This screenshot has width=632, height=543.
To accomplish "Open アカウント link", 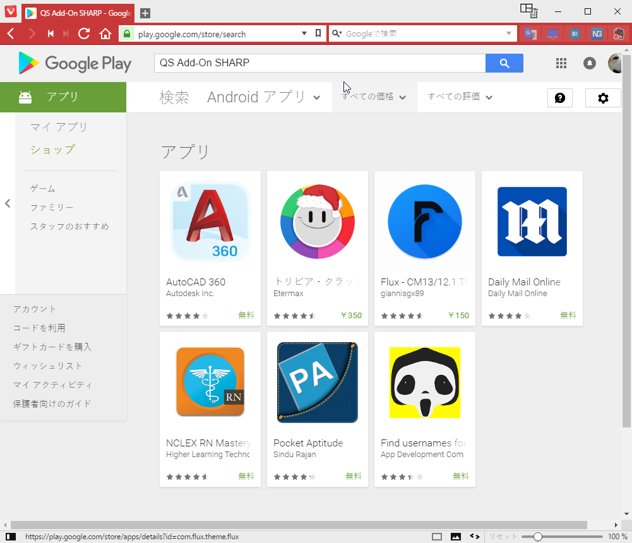I will (34, 309).
